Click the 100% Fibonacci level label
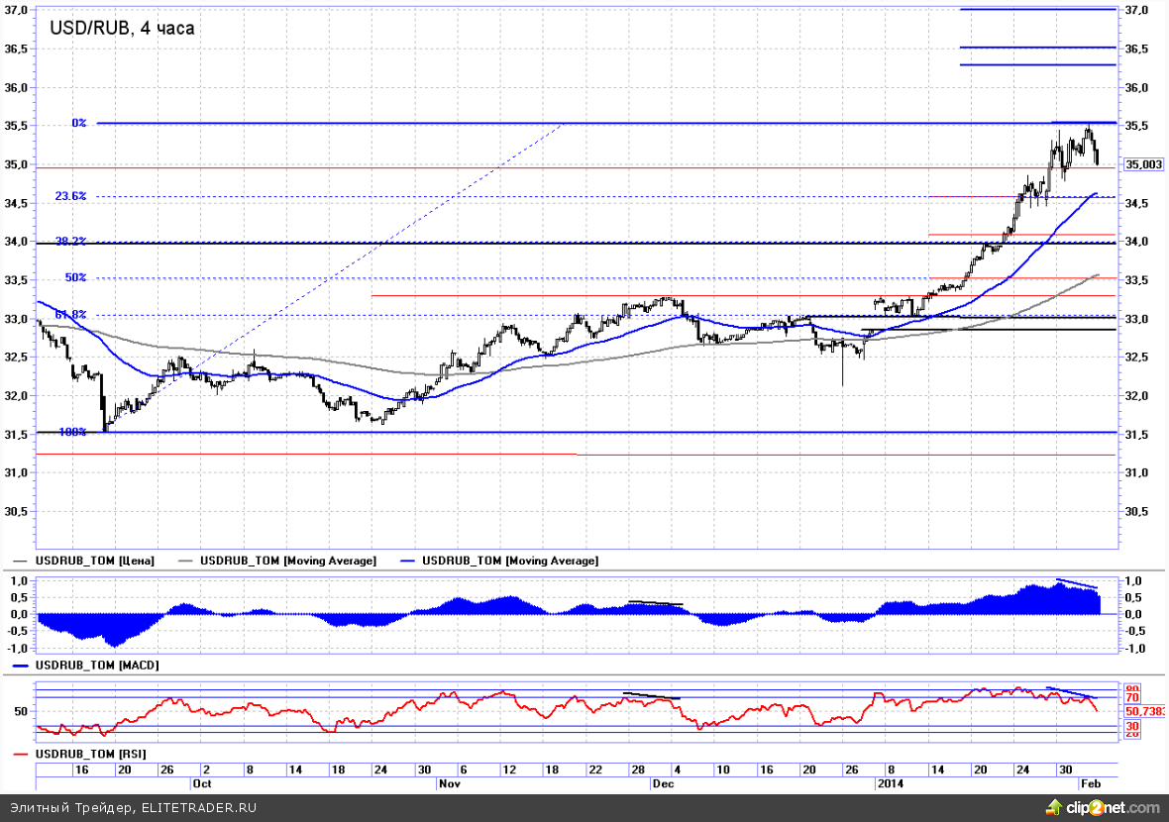The height and width of the screenshot is (822, 1169). click(71, 432)
